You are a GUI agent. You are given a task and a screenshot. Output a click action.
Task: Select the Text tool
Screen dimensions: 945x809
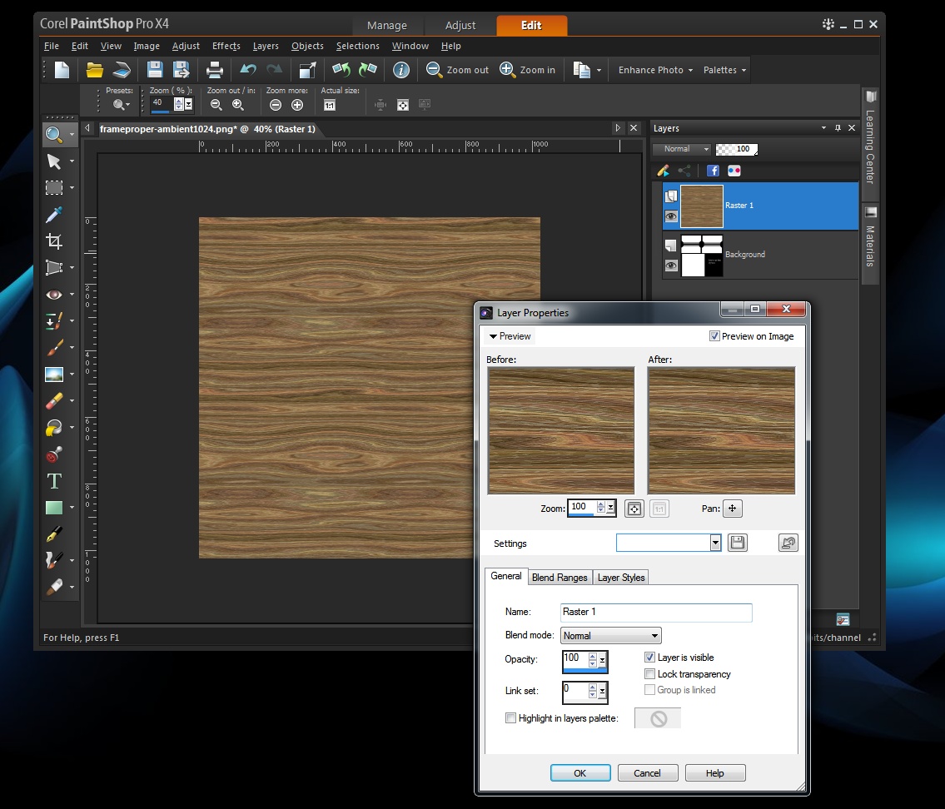(x=54, y=481)
